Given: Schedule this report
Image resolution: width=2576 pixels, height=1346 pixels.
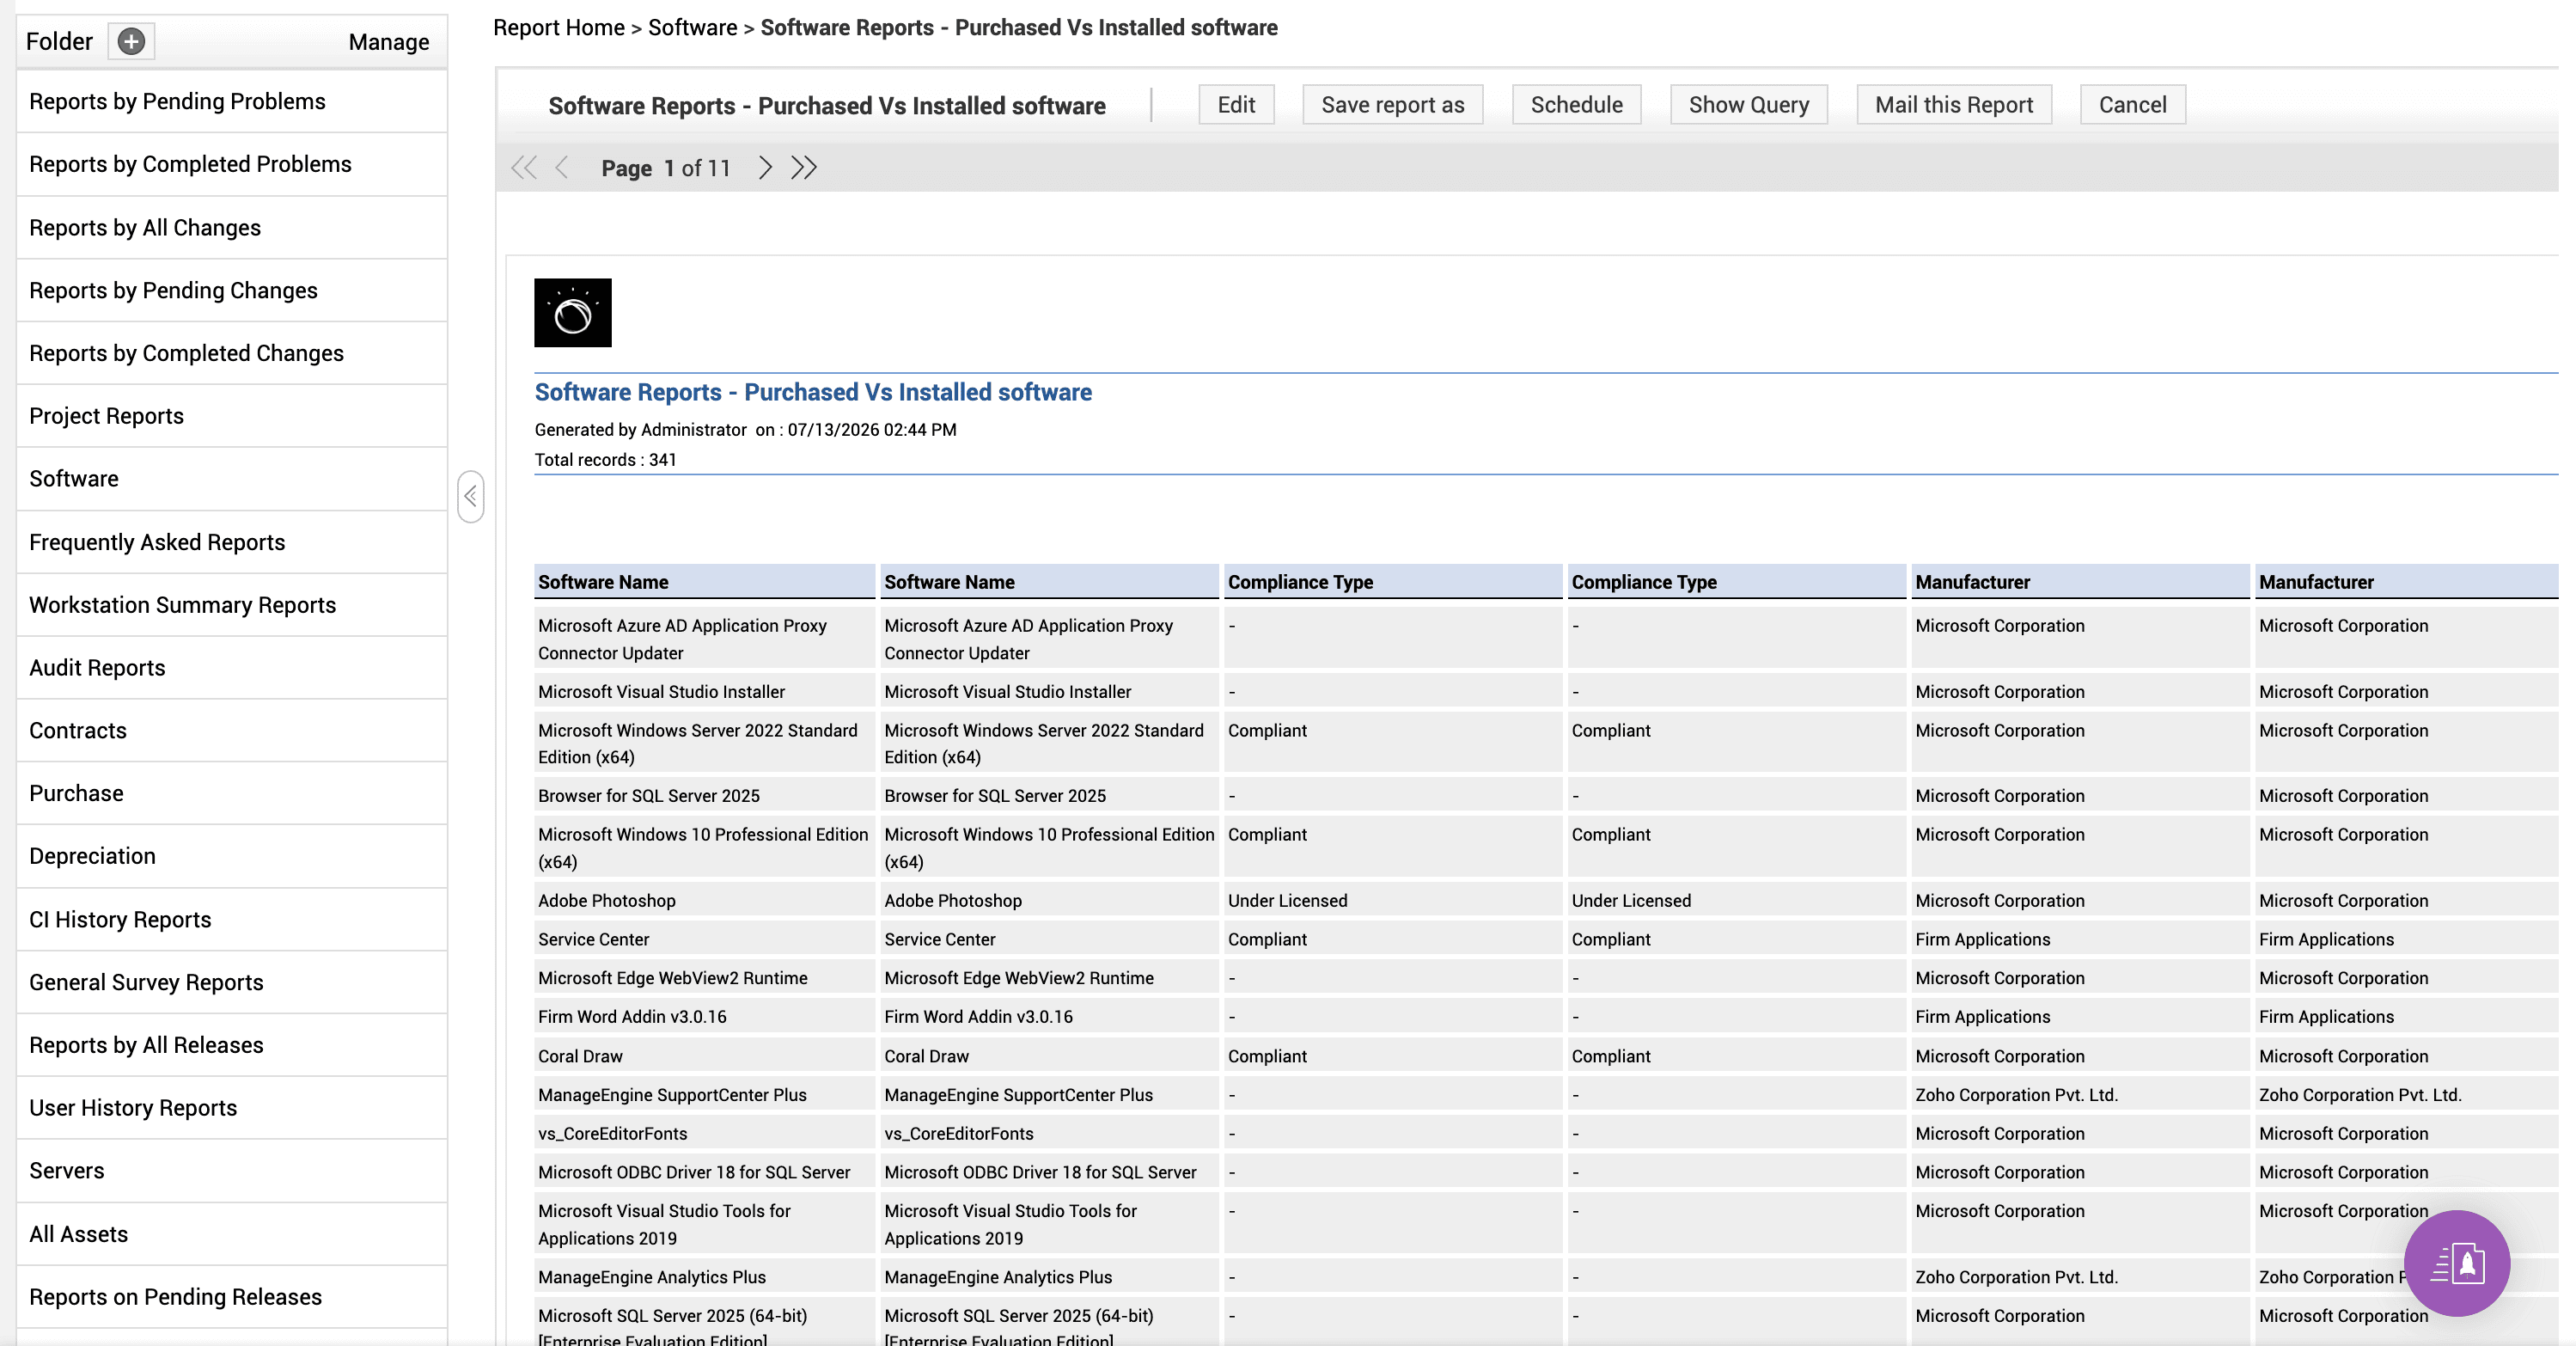Looking at the screenshot, I should tap(1576, 105).
